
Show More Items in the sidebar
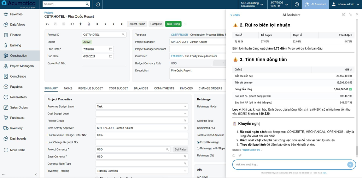(20, 150)
